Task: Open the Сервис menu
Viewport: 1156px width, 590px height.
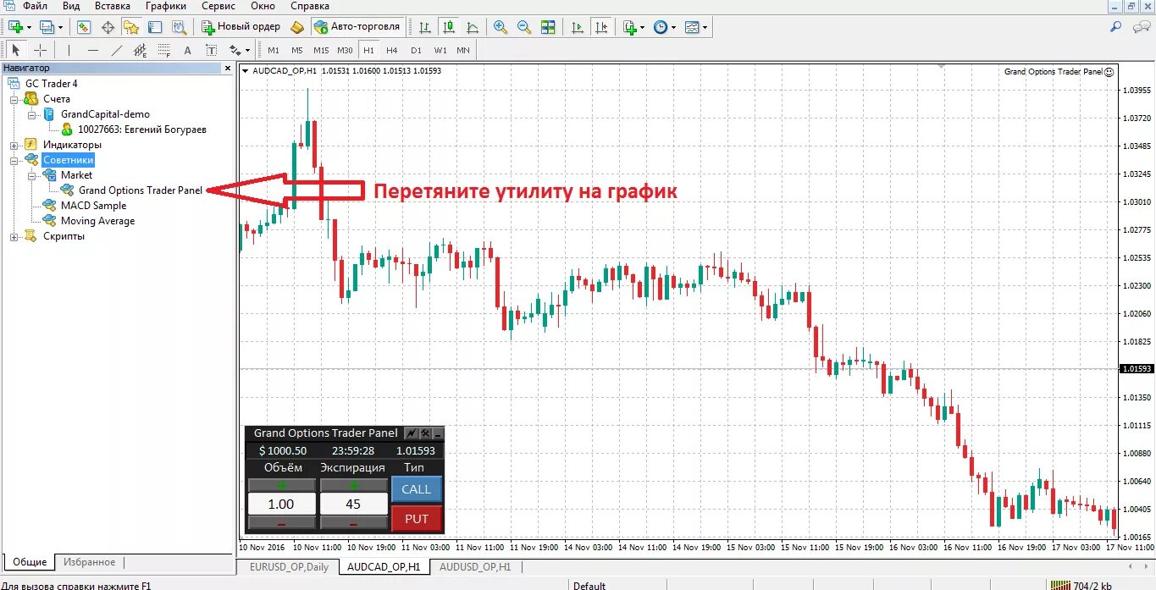Action: tap(218, 6)
